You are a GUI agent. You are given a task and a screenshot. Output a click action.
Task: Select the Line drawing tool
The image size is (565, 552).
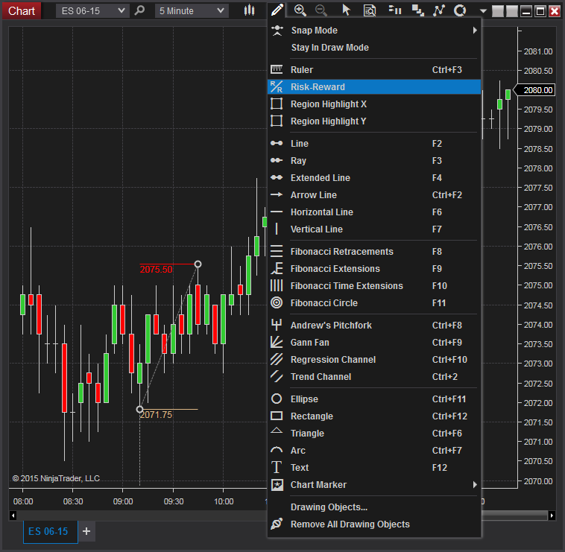tap(374, 144)
